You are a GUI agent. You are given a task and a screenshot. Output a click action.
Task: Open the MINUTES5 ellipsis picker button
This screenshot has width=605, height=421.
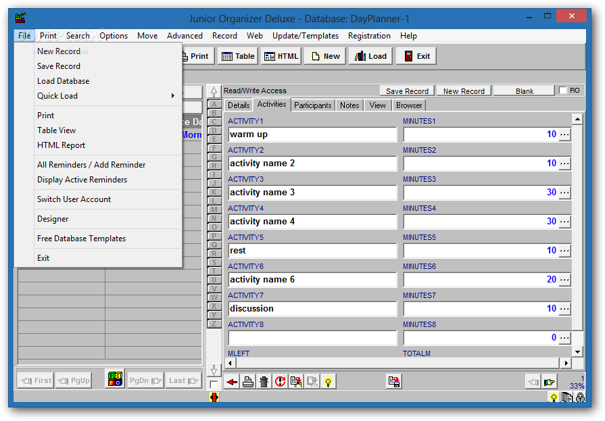pos(564,251)
